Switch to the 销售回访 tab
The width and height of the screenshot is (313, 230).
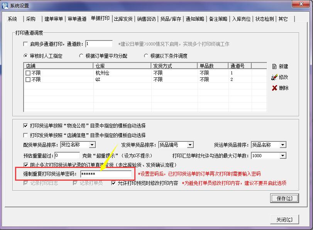pyautogui.click(x=146, y=19)
